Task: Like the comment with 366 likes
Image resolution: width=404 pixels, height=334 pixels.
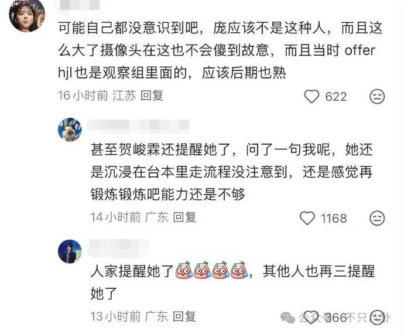Action: pyautogui.click(x=311, y=317)
